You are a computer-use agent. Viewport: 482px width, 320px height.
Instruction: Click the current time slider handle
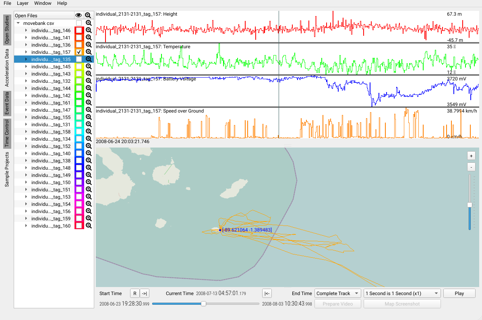tap(203, 304)
